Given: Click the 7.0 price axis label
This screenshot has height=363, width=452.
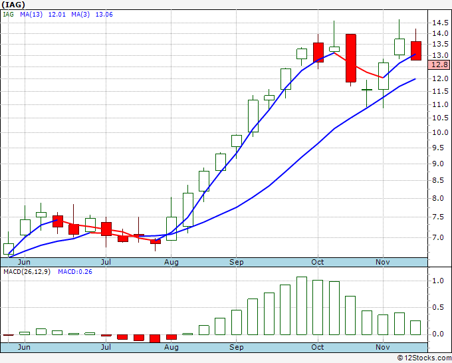Looking at the screenshot, I should click(x=437, y=237).
